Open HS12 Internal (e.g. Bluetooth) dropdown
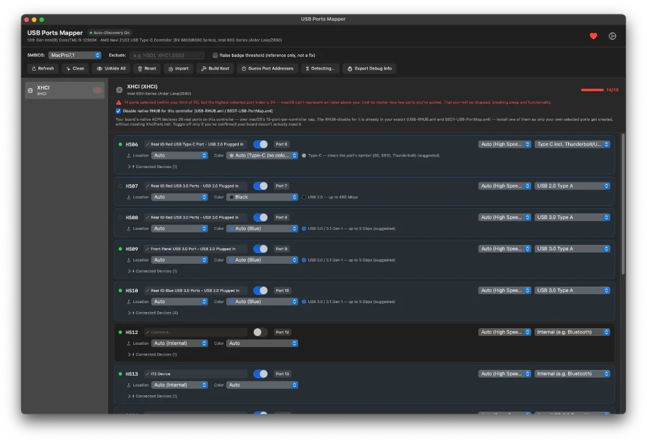The image size is (647, 442). 572,332
